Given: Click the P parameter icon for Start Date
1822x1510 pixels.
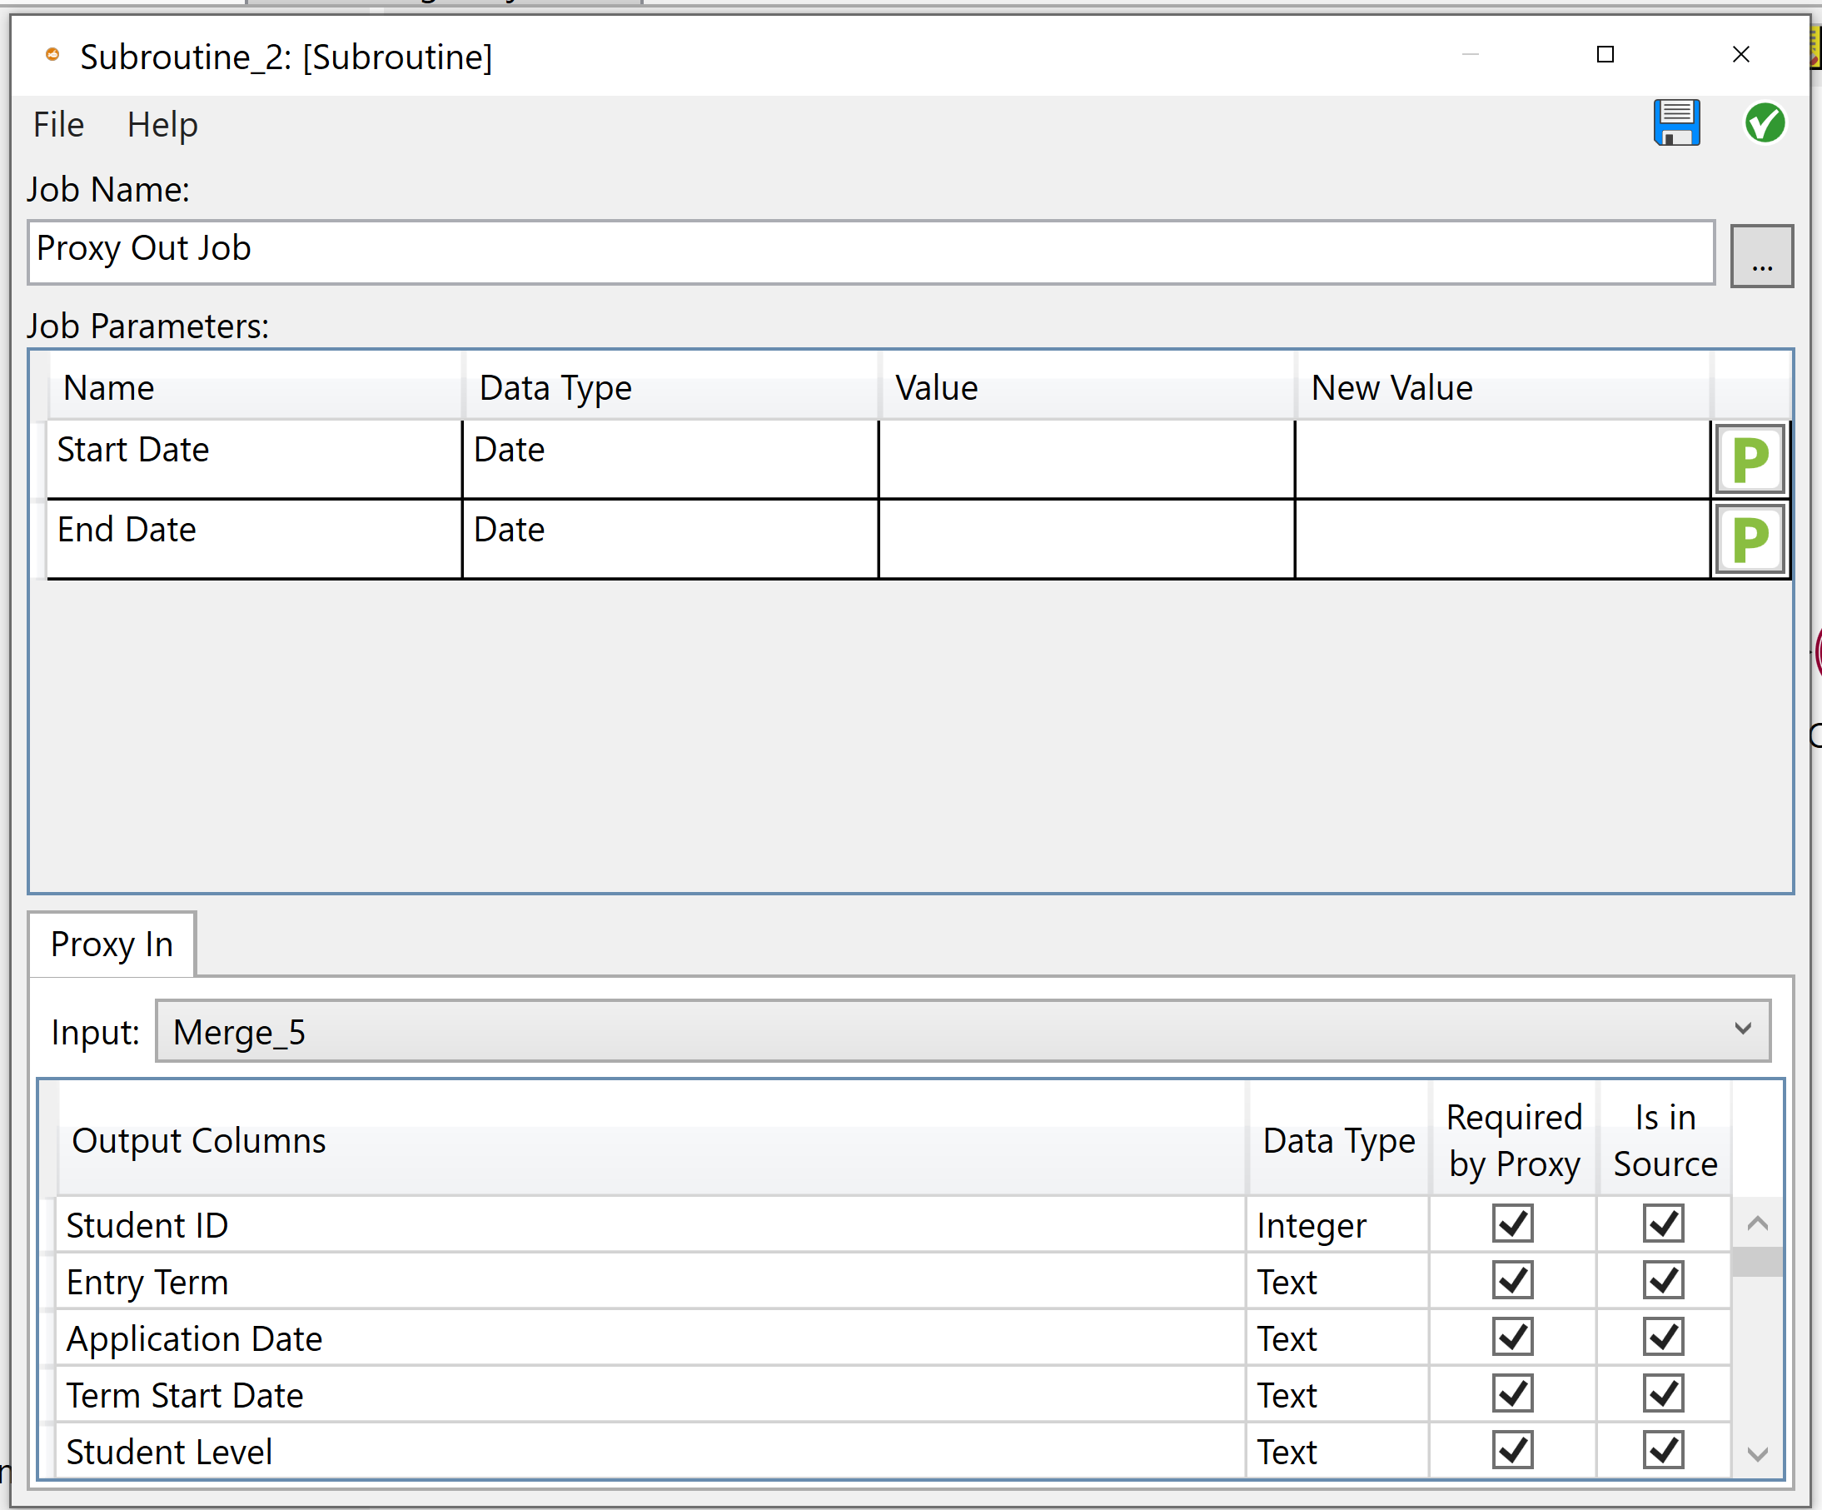Looking at the screenshot, I should pos(1749,458).
